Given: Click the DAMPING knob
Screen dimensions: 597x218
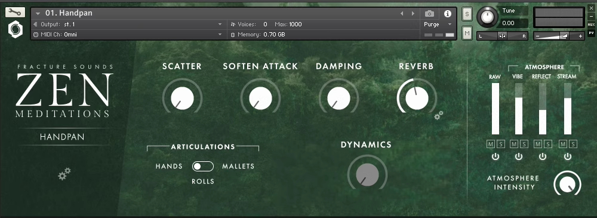Looking at the screenshot, I should tap(338, 99).
